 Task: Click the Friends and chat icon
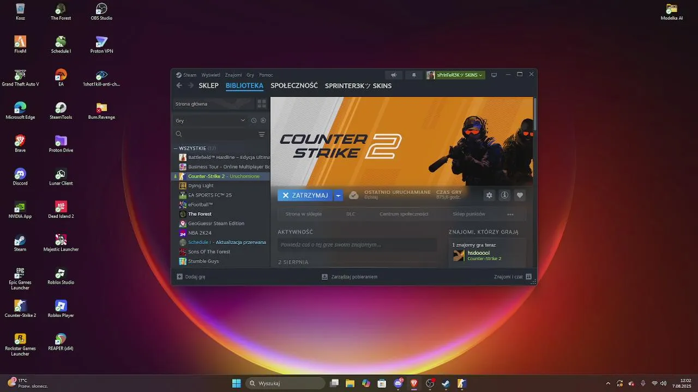528,277
